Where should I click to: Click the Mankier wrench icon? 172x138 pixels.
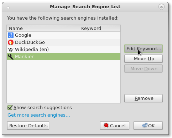tap(11, 57)
